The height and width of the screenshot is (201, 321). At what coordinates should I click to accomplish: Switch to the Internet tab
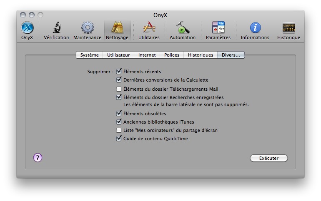pos(147,55)
